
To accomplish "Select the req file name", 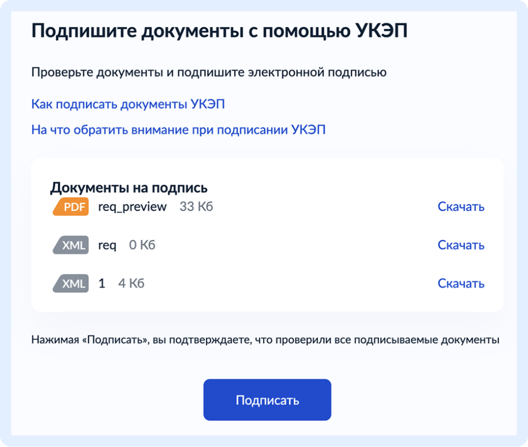I will [107, 245].
